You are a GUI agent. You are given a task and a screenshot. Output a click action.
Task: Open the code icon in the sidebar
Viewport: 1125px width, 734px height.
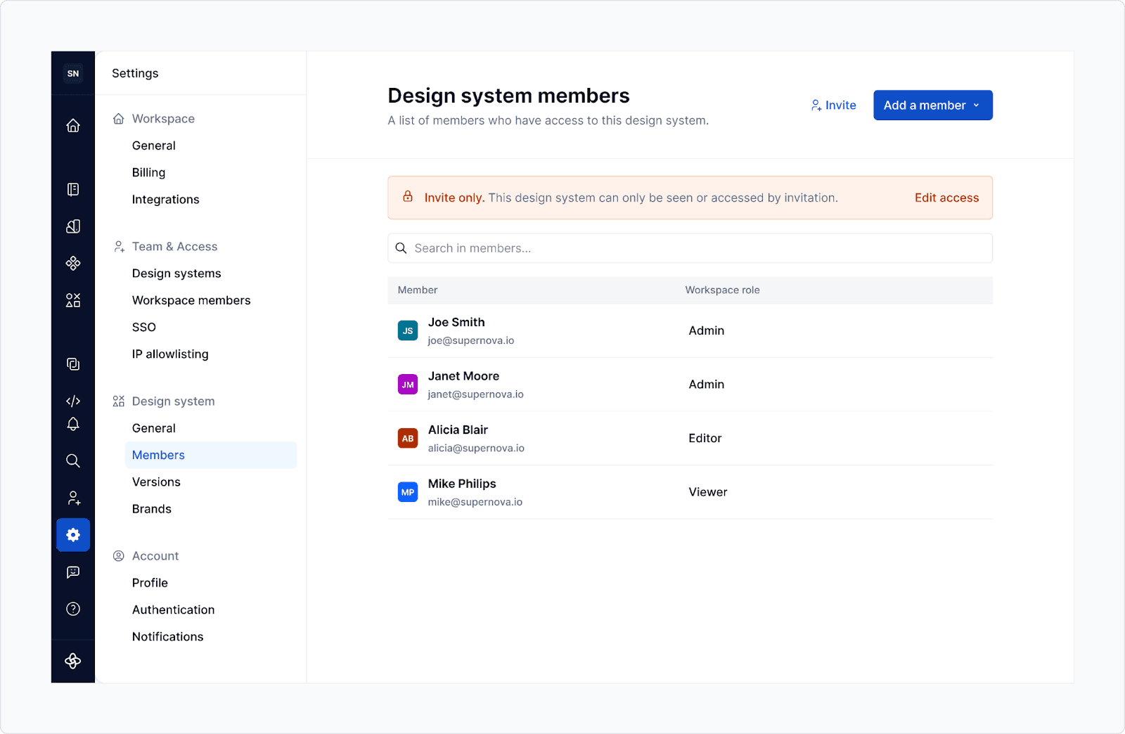(x=73, y=401)
